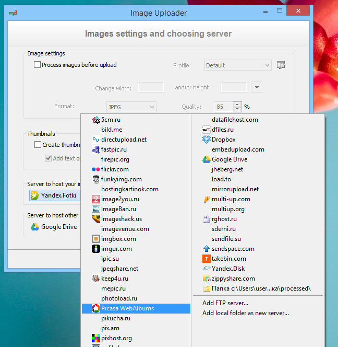Click the sendspace.com arrow icon
The height and width of the screenshot is (347, 338).
(207, 249)
